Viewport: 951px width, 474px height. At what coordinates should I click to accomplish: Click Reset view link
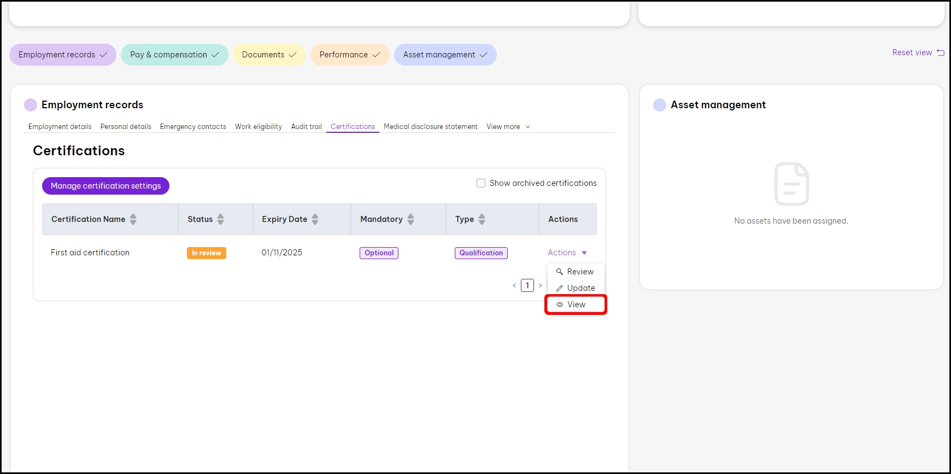918,52
